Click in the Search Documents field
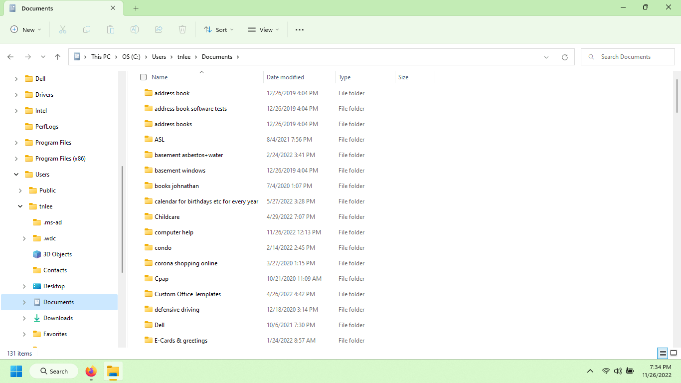Screen dimensions: 681x383 [628, 57]
